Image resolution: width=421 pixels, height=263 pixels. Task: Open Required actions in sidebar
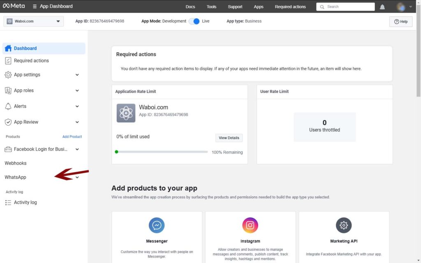(31, 61)
